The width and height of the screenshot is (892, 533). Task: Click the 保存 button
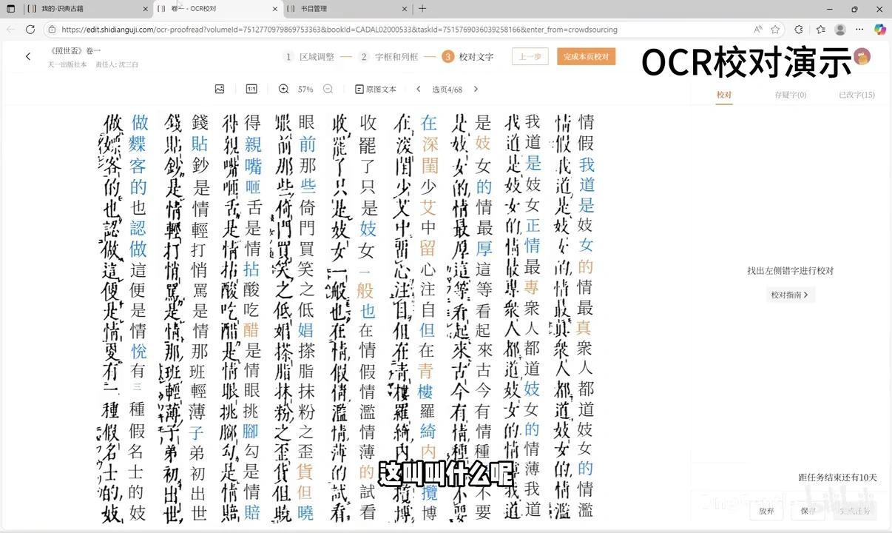pos(808,510)
